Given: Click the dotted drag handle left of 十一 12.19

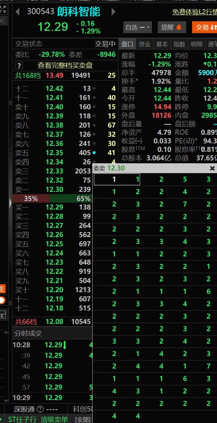Looking at the screenshot, I should (10, 303).
